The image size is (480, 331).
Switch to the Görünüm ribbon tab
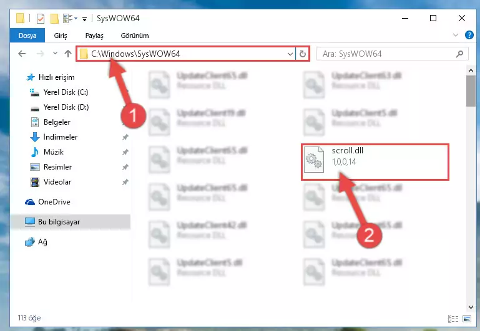[x=135, y=36]
